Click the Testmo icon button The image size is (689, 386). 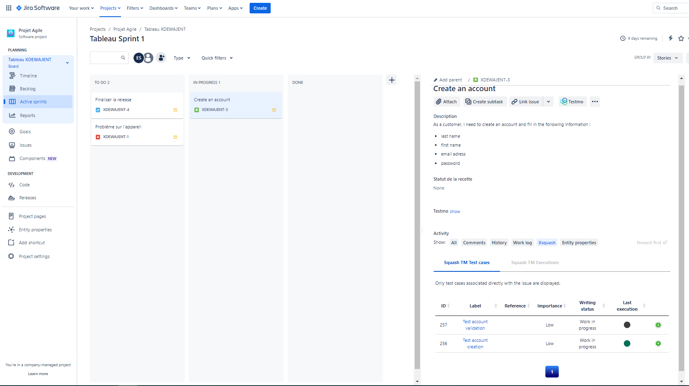point(572,102)
